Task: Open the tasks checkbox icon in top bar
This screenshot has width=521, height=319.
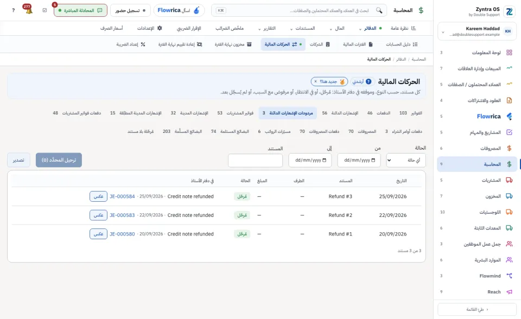Action: point(45,10)
